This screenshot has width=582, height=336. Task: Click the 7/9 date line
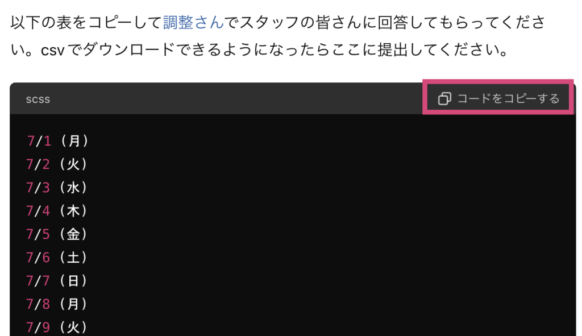(x=57, y=327)
